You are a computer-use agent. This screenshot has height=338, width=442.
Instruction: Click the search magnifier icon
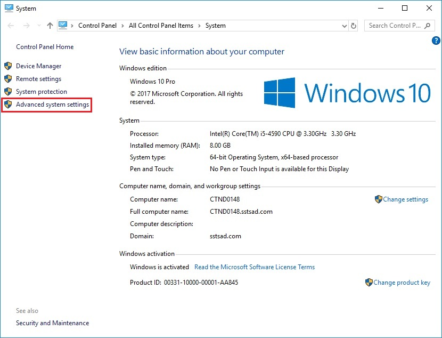click(x=427, y=26)
